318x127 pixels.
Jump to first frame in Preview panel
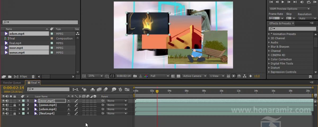pyautogui.click(x=271, y=2)
